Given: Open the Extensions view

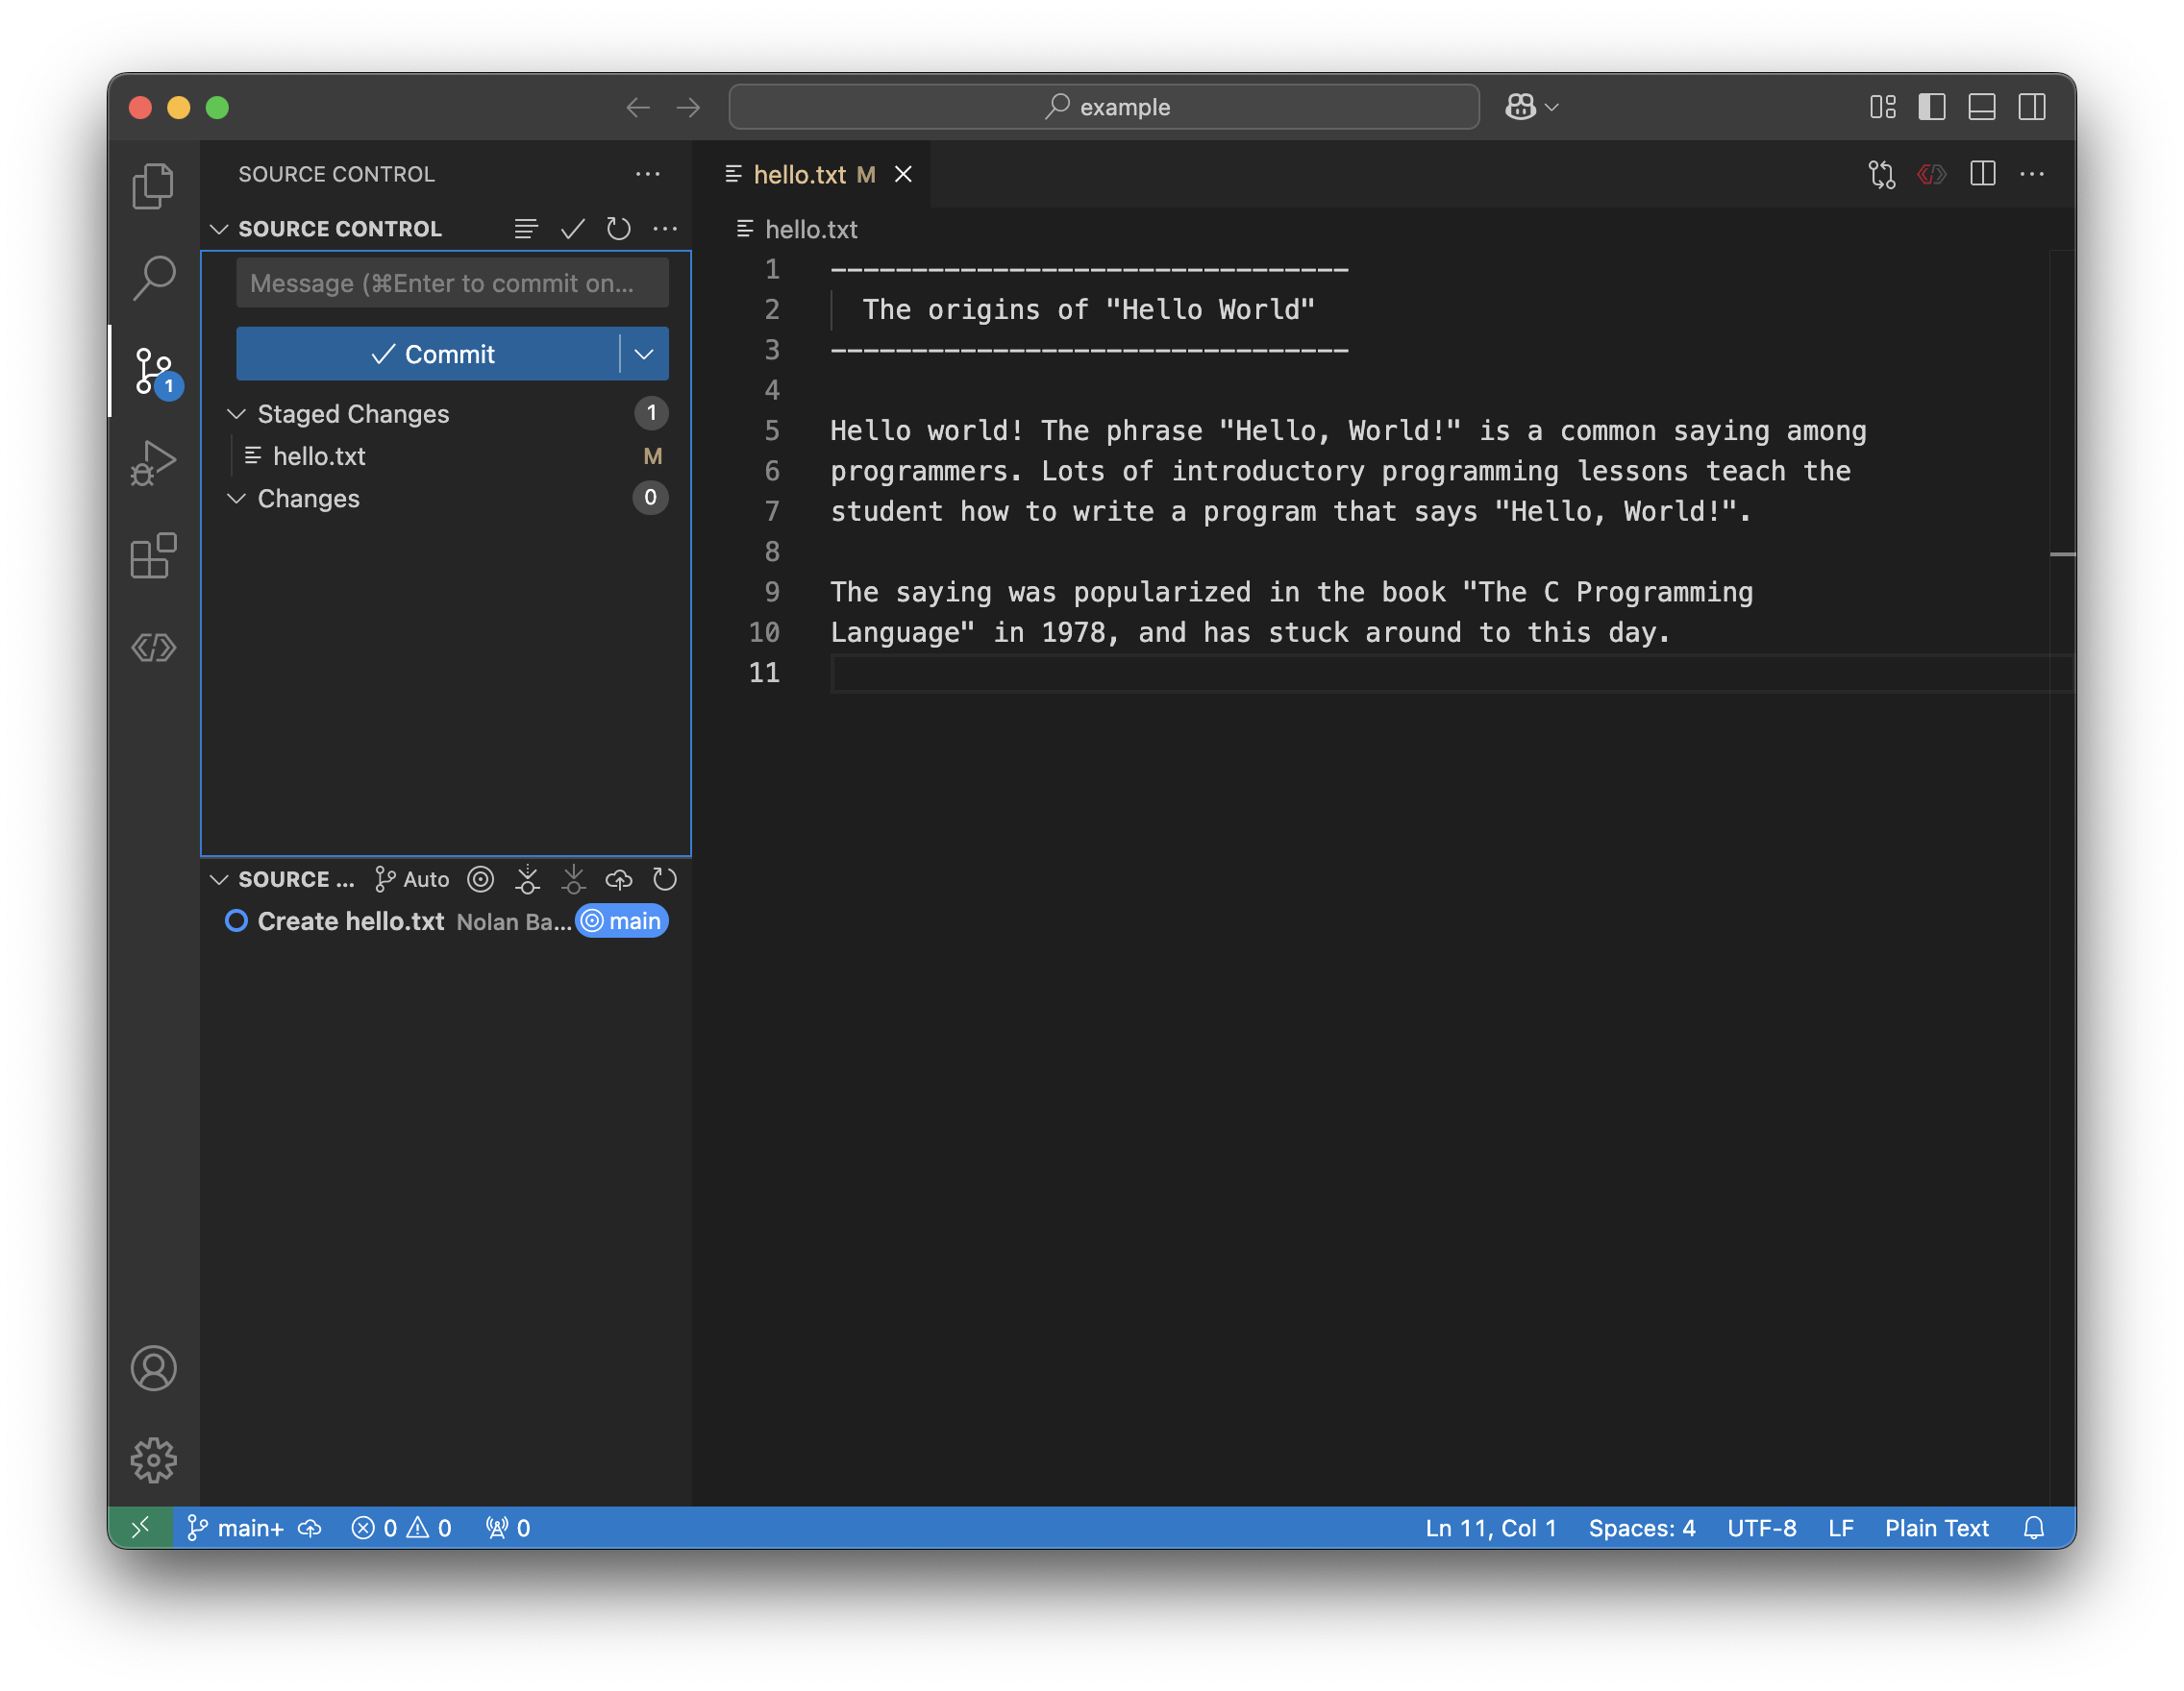Looking at the screenshot, I should coord(153,555).
